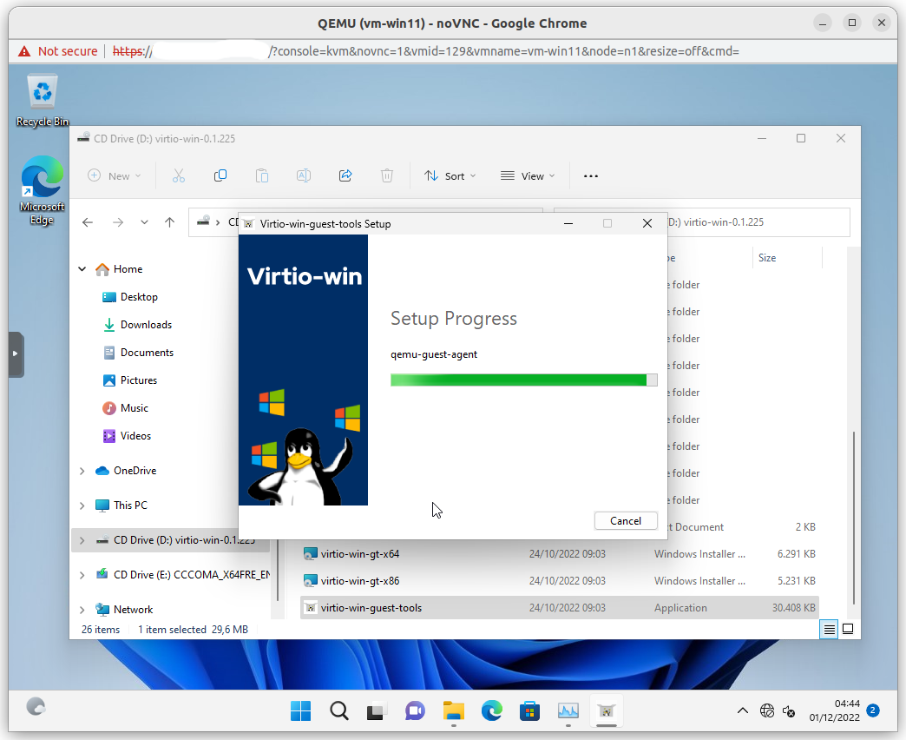The width and height of the screenshot is (906, 740).
Task: Open Microsoft Store from the taskbar
Action: [530, 710]
